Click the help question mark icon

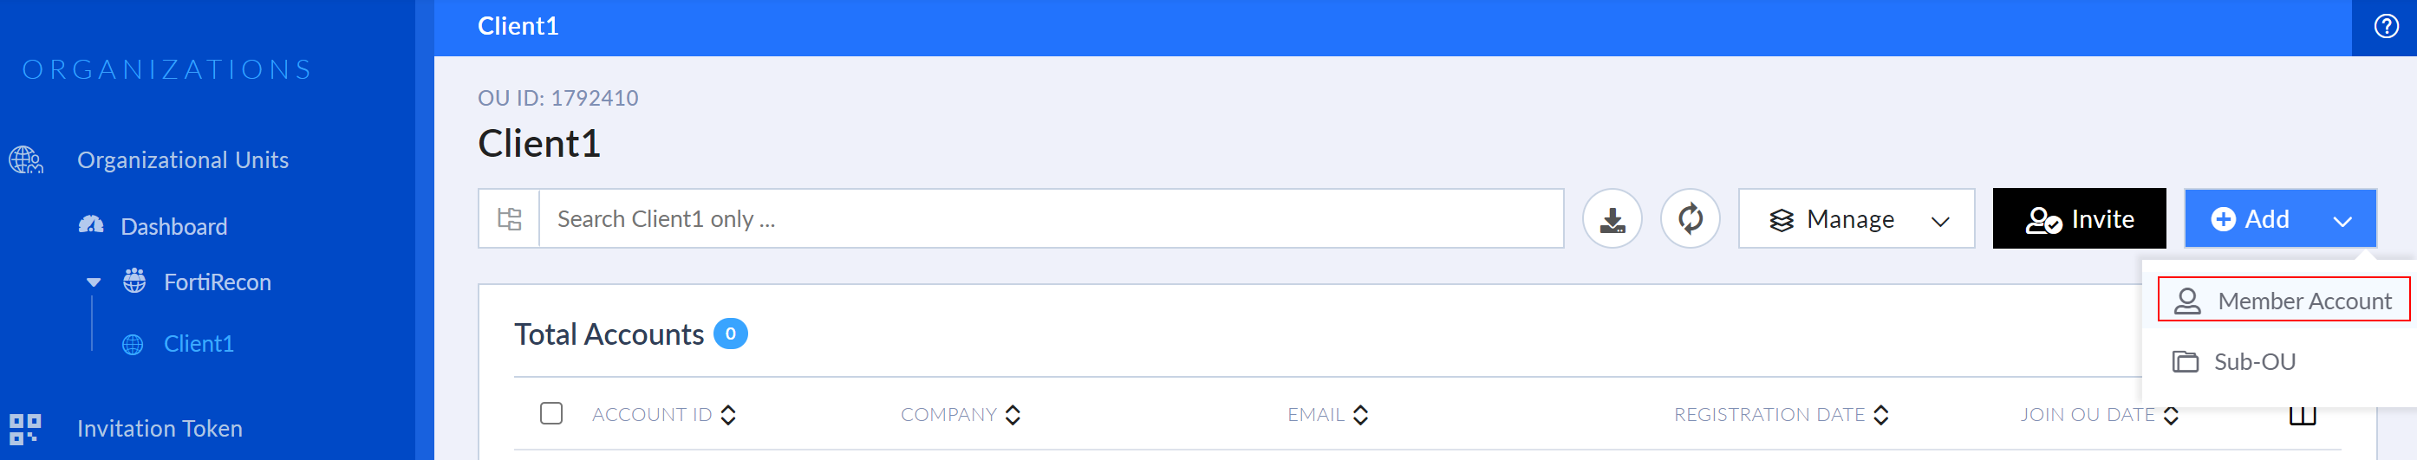click(2385, 26)
